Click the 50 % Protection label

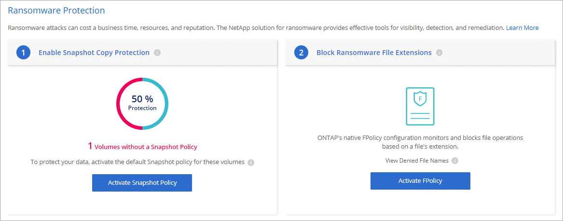(142, 102)
